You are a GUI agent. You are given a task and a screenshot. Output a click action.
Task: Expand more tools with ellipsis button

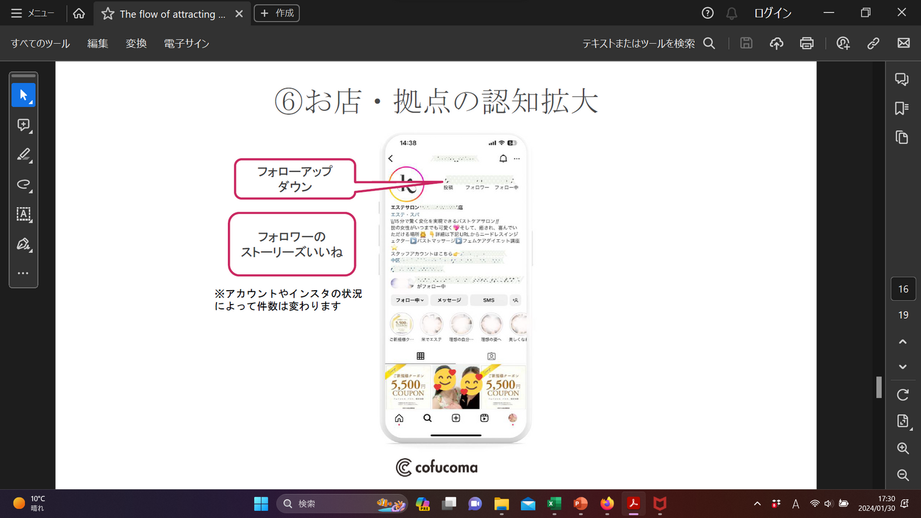pos(23,273)
